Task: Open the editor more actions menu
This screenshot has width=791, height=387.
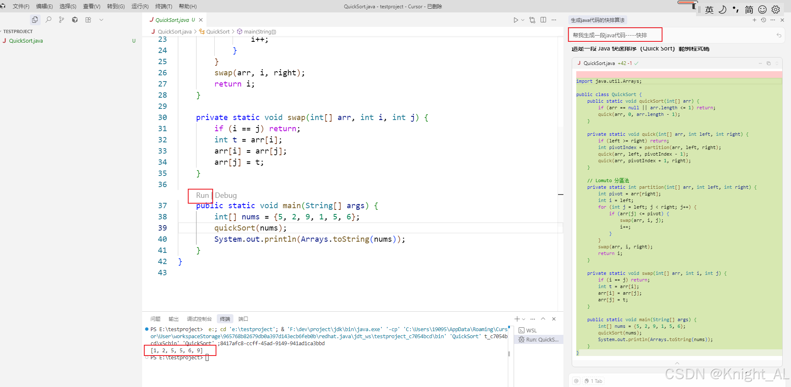Action: (x=554, y=20)
